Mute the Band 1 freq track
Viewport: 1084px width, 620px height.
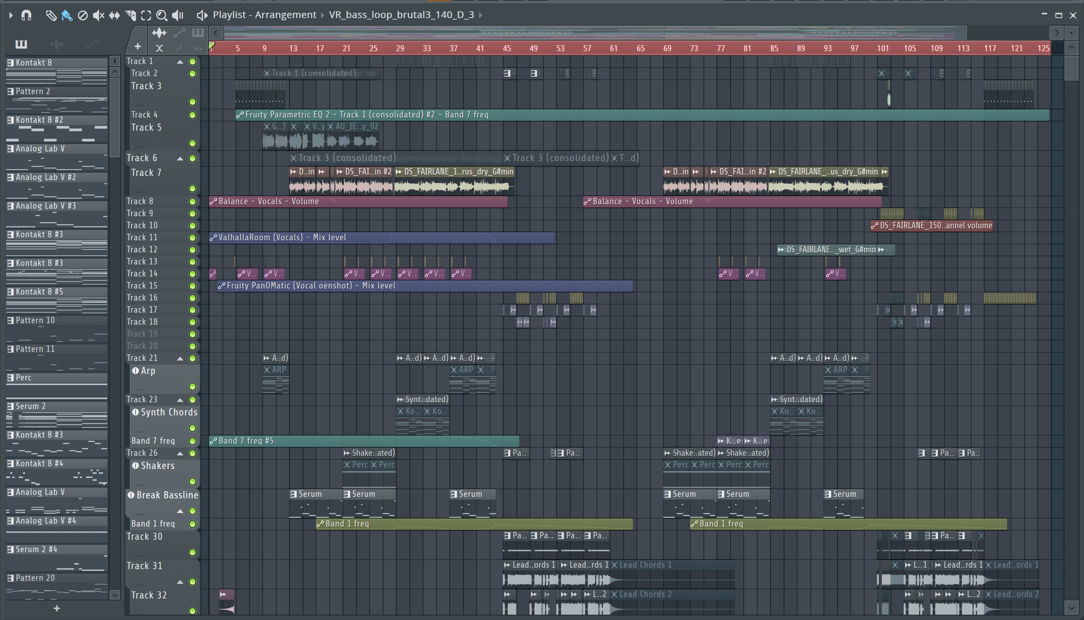pyautogui.click(x=192, y=524)
